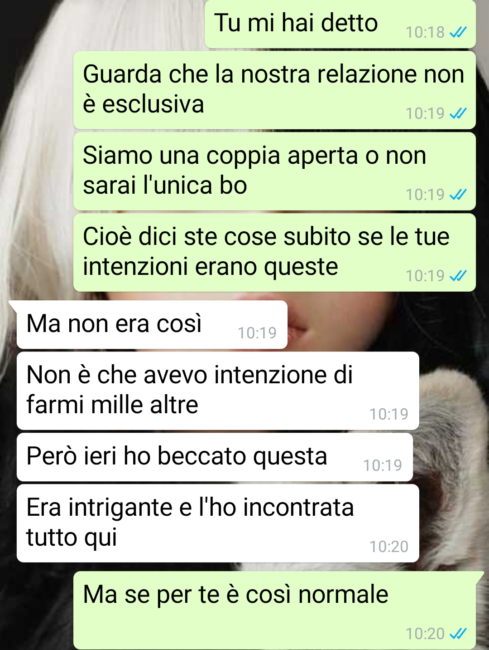Tap the 10:20 timestamp on "Era intrigante" message
Image resolution: width=489 pixels, height=650 pixels.
(389, 547)
